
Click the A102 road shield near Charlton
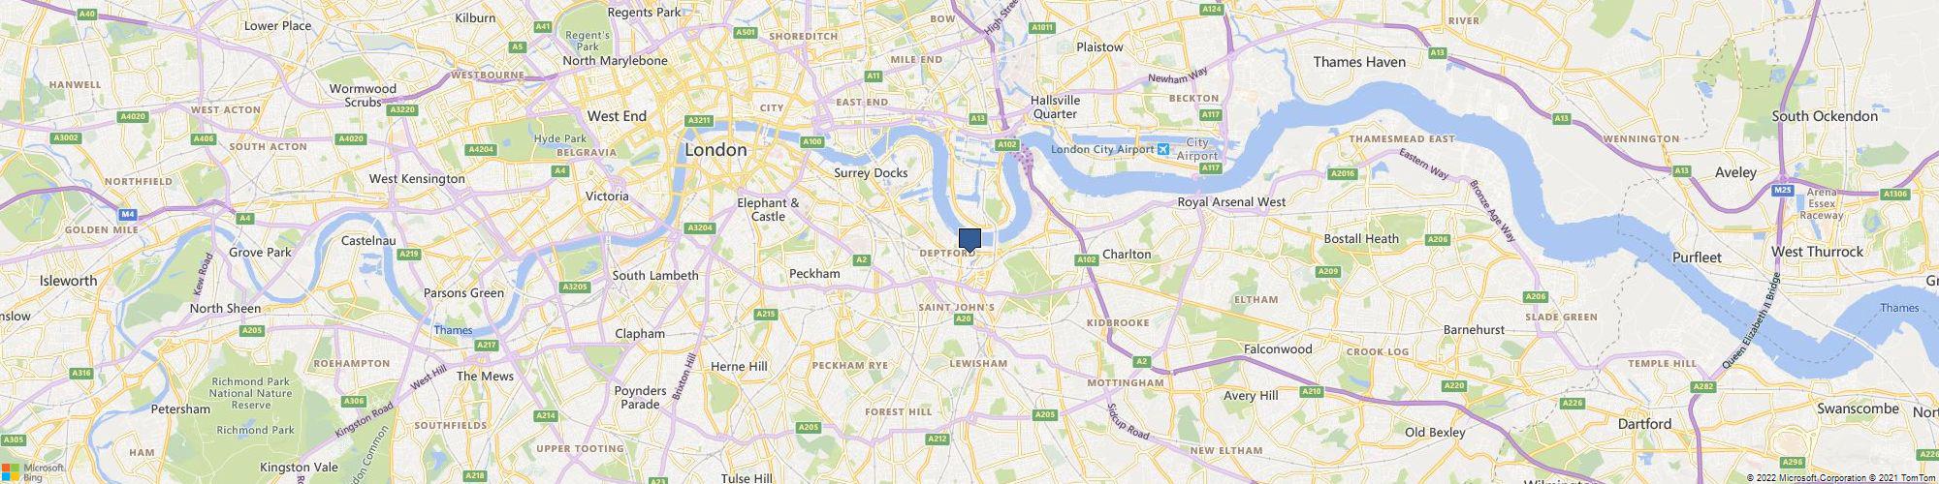coord(1086,259)
